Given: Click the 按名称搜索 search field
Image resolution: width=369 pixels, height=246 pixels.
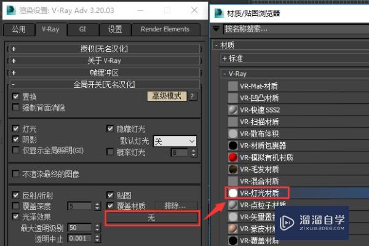Looking at the screenshot, I should [x=296, y=29].
